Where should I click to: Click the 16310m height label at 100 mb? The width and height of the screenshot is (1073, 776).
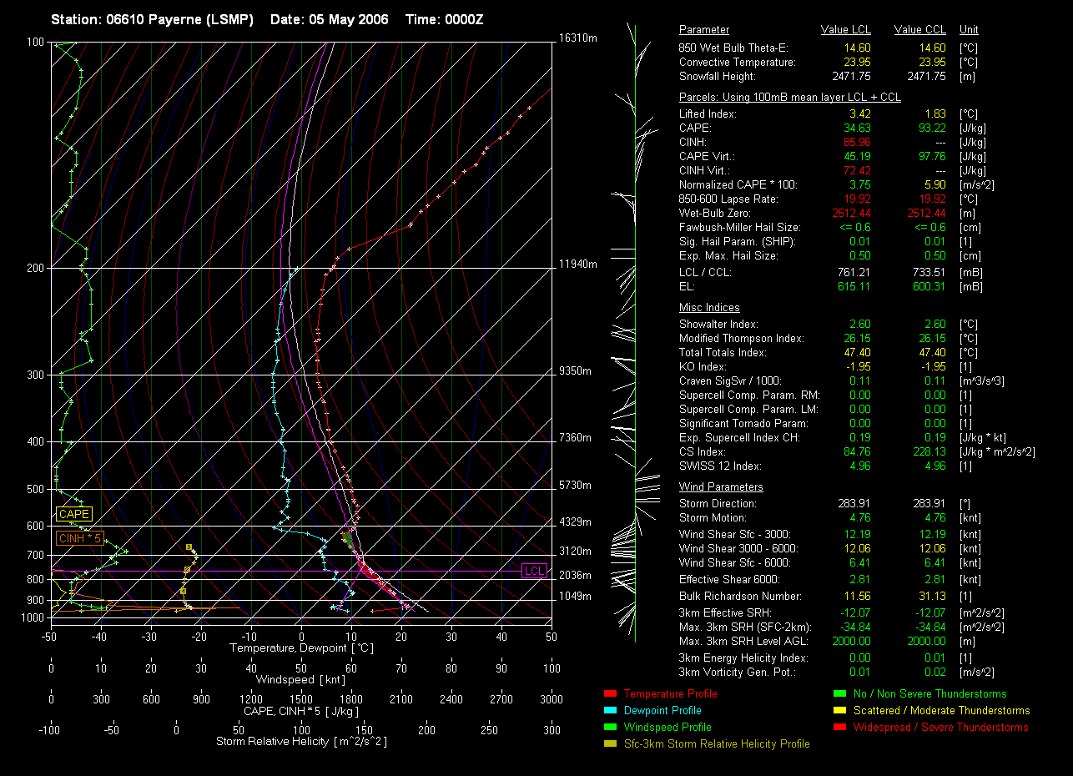pos(579,38)
